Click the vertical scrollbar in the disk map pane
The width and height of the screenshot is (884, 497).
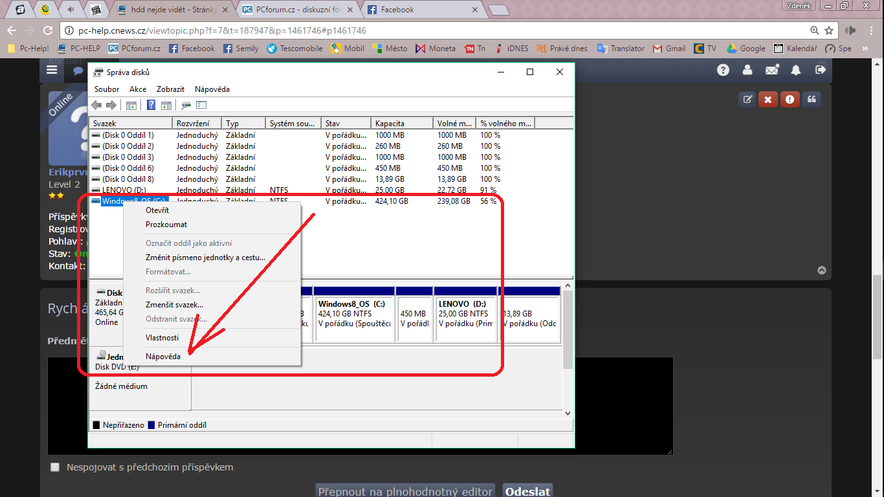(568, 330)
